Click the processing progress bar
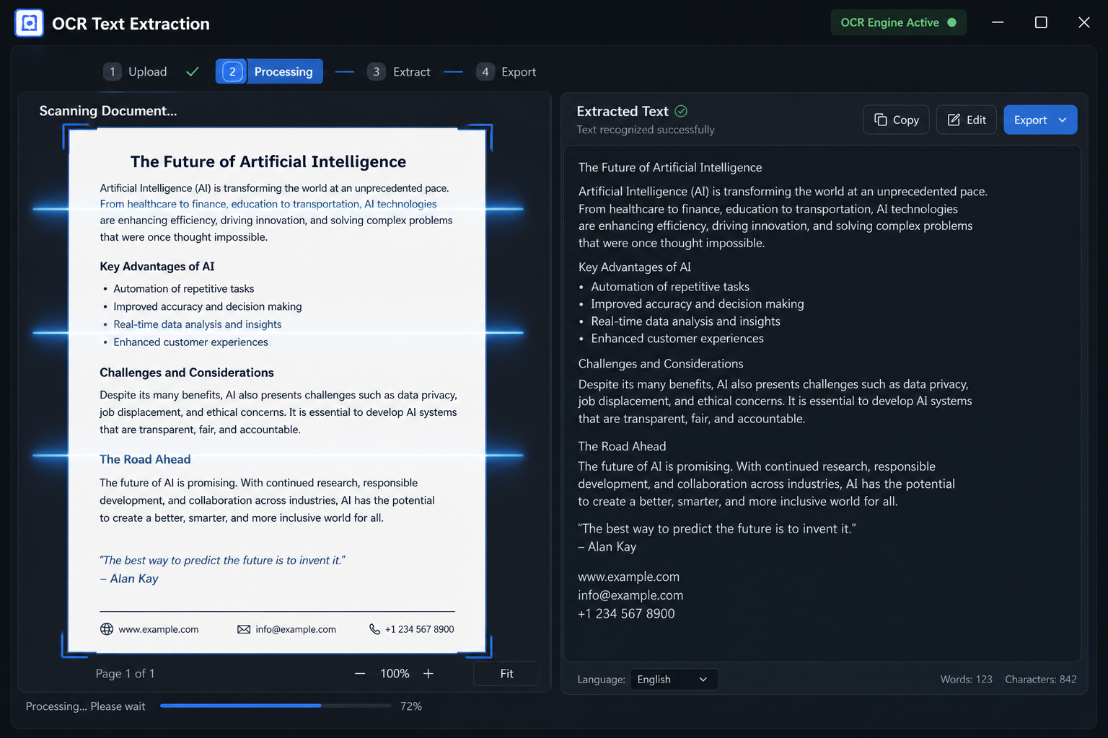Screen dimensions: 1108x738 [x=276, y=706]
